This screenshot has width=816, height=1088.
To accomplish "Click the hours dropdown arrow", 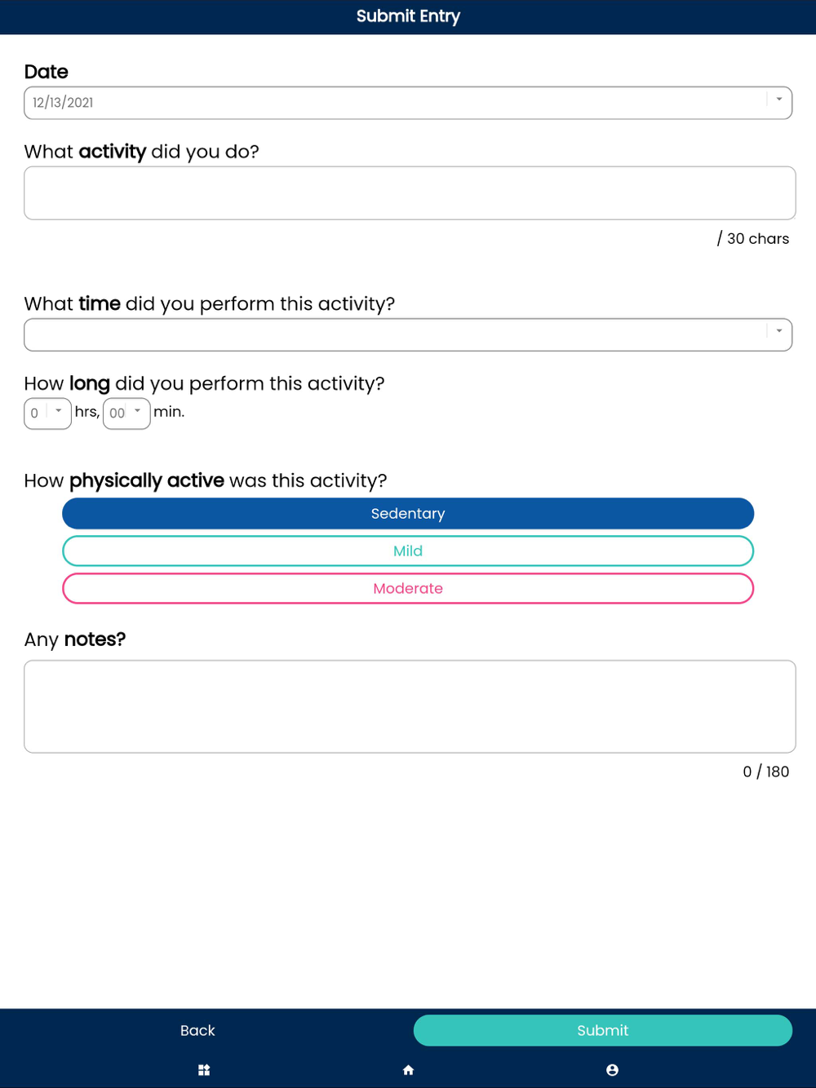I will pyautogui.click(x=59, y=411).
